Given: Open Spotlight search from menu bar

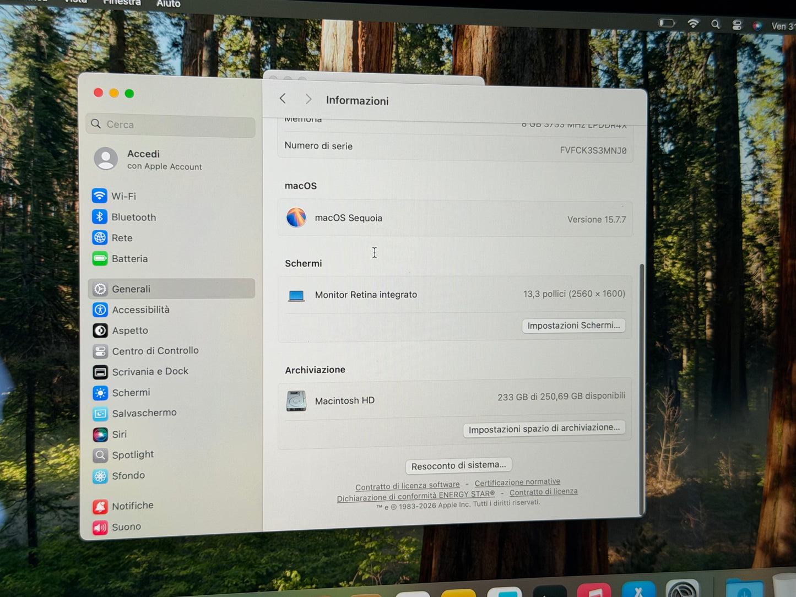Looking at the screenshot, I should pos(715,24).
